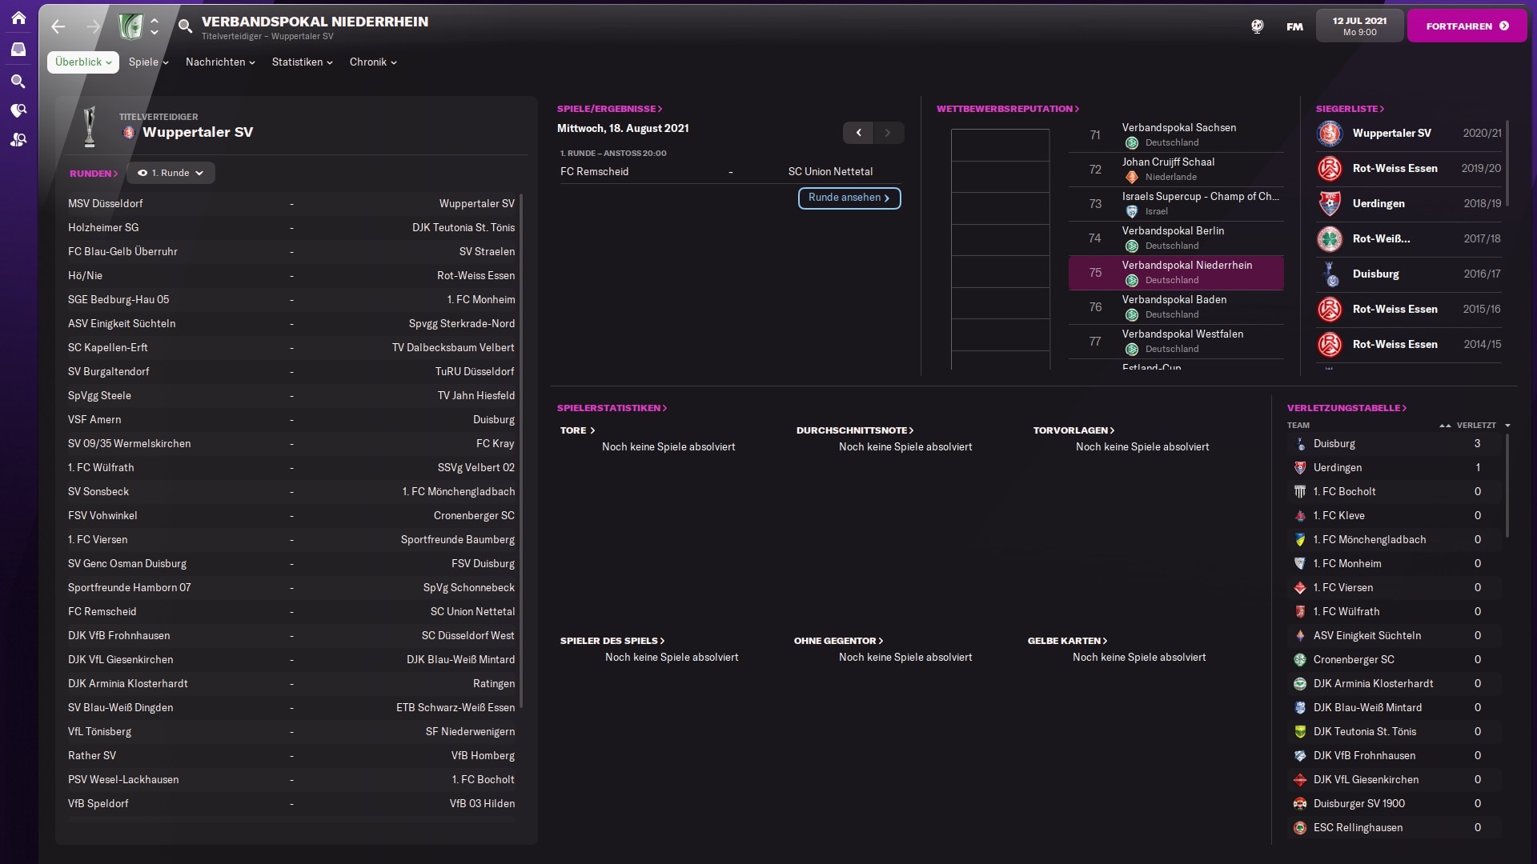Screen dimensions: 1537x864
Task: Click the trophy icon of Titelverteidiger
Action: (x=90, y=126)
